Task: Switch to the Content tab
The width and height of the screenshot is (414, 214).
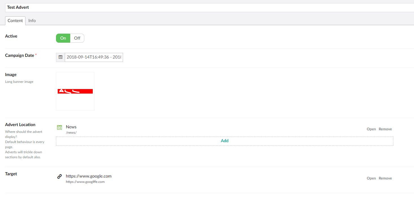Action: (x=15, y=21)
